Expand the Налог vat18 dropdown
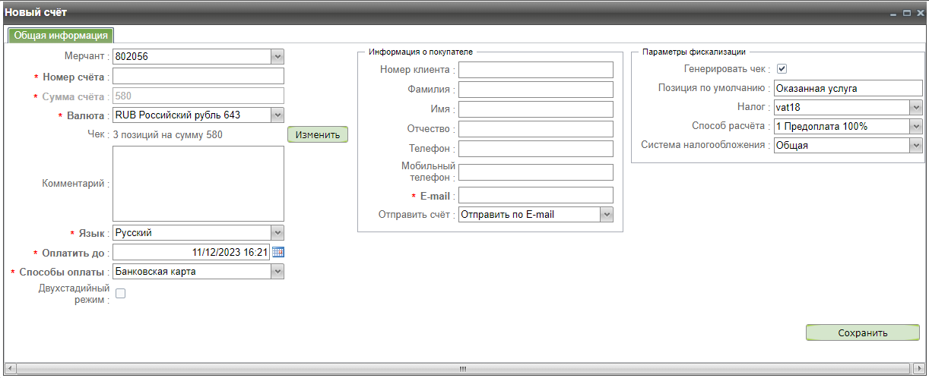929x378 pixels. (x=916, y=107)
